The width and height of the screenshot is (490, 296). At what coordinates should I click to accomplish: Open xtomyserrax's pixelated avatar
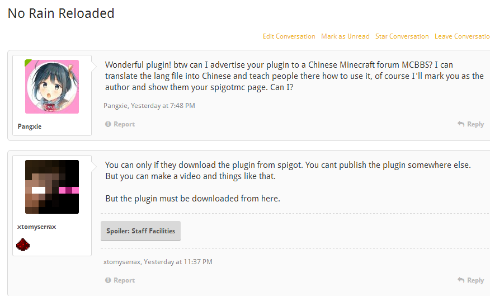(x=52, y=187)
